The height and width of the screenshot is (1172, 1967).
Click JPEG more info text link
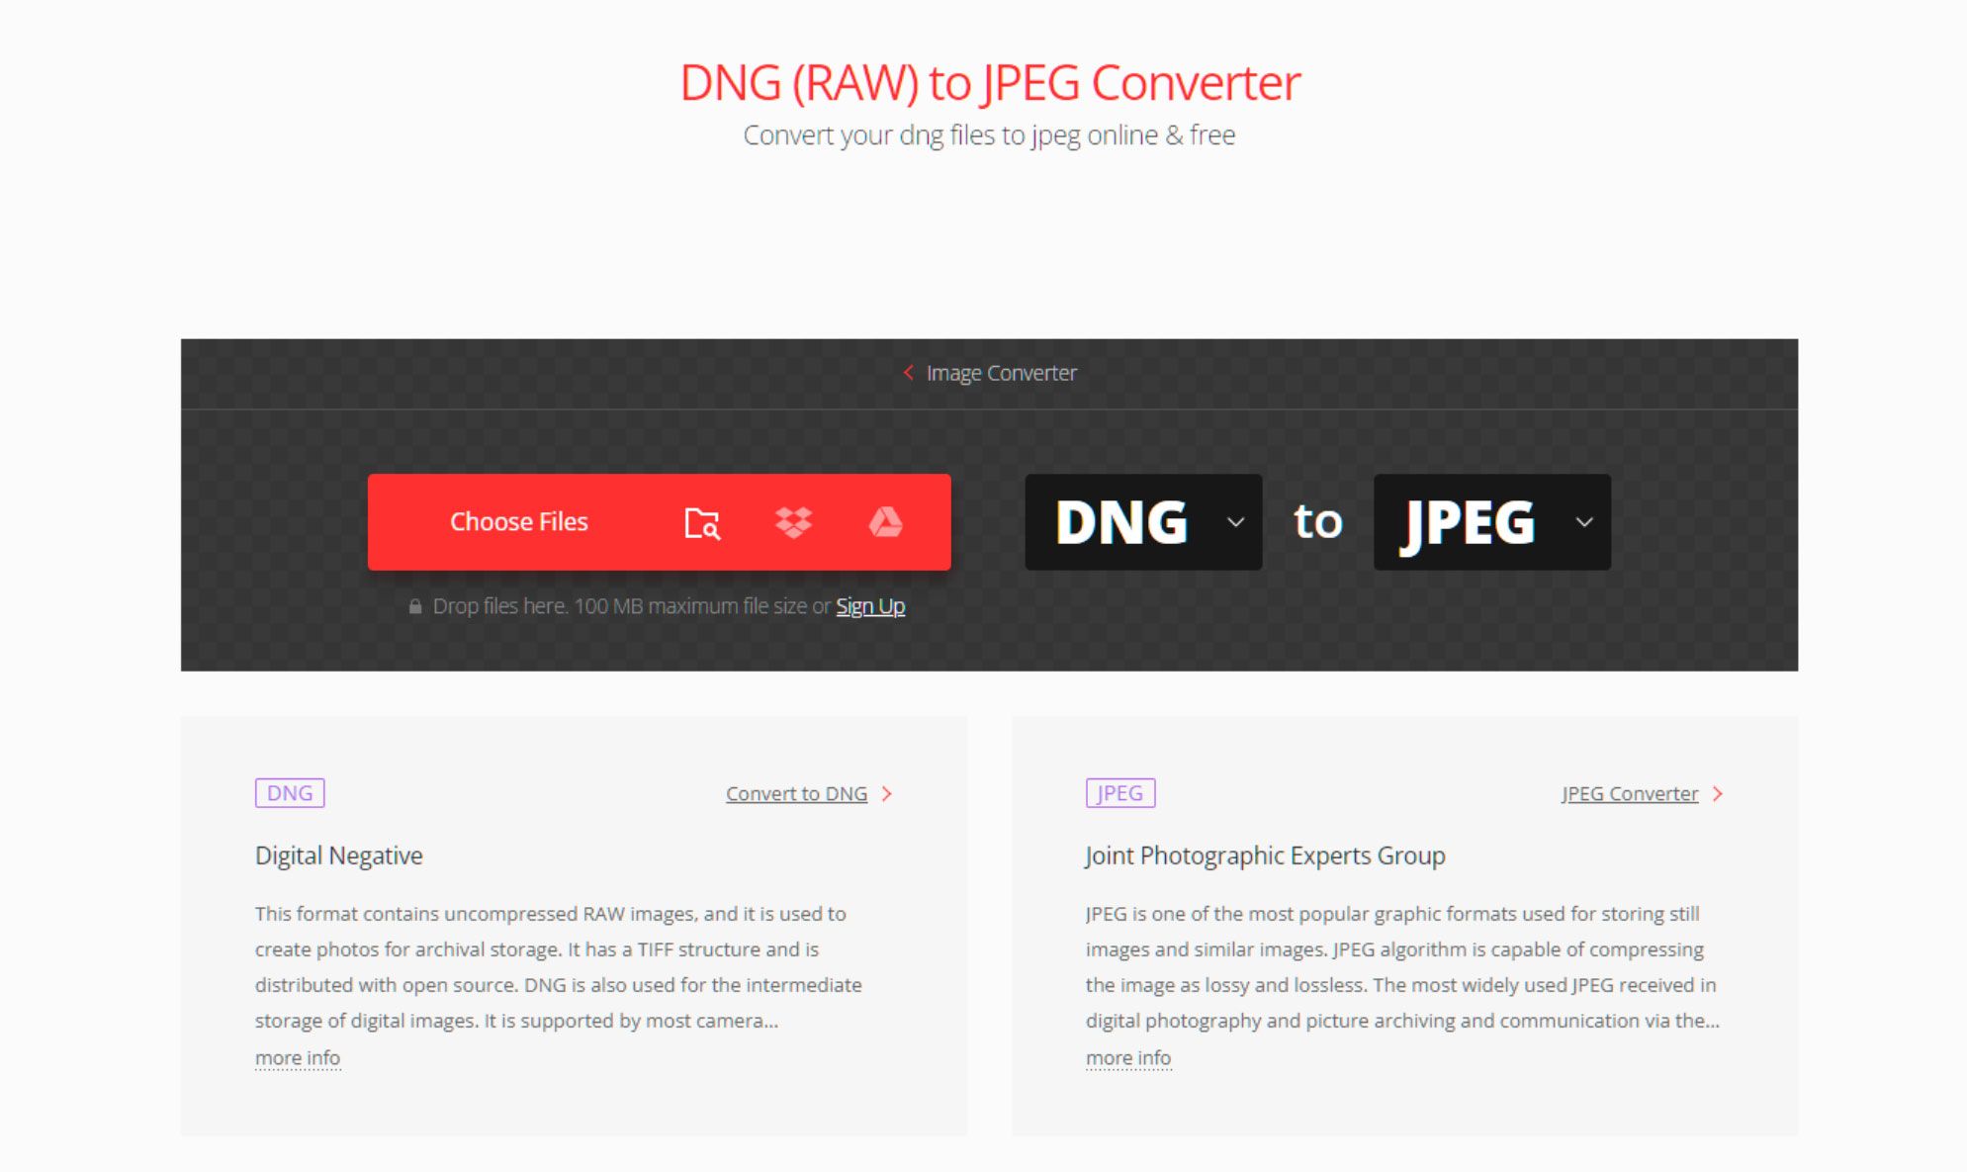[x=1127, y=1056]
